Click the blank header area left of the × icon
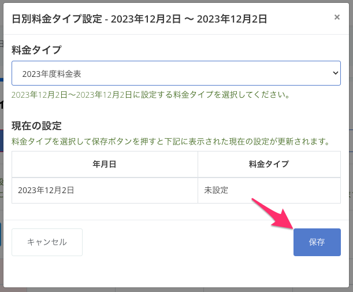Image resolution: width=353 pixels, height=292 pixels. (300, 19)
